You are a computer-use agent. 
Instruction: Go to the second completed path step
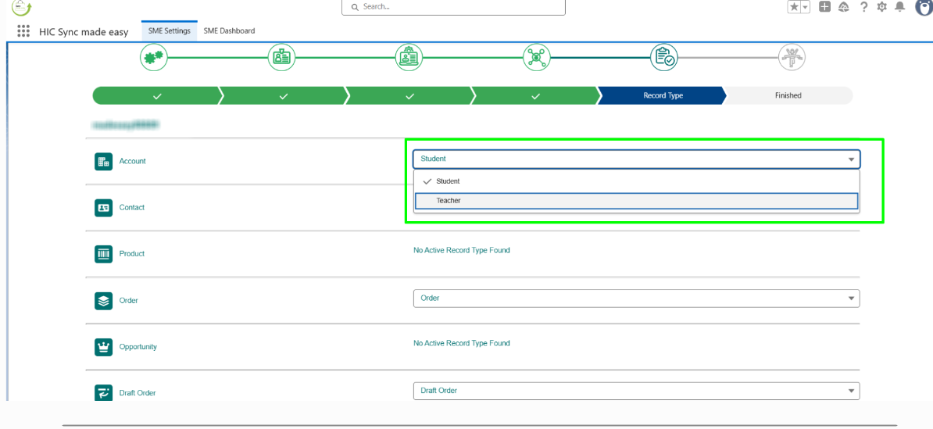coord(283,95)
